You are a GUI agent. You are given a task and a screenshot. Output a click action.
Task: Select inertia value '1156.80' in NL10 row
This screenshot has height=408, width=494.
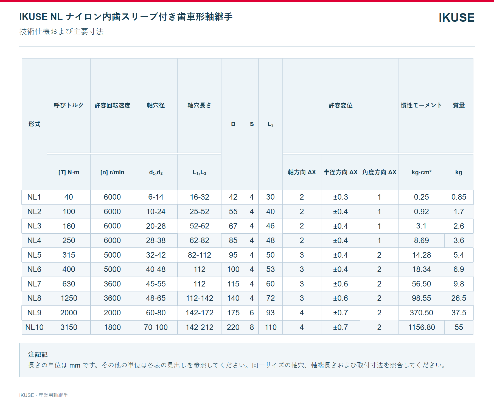[x=421, y=327]
